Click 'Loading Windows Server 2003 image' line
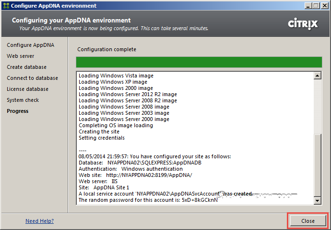331x230 pixels. (x=124, y=113)
